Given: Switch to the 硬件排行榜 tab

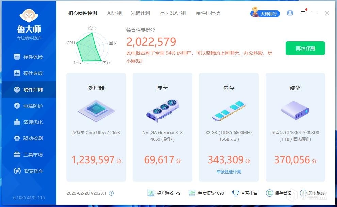Looking at the screenshot, I should tap(208, 13).
